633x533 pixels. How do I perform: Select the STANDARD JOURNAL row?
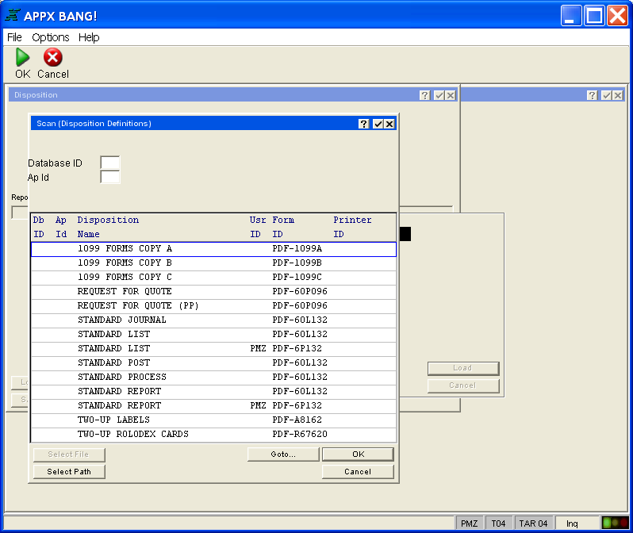pyautogui.click(x=213, y=320)
